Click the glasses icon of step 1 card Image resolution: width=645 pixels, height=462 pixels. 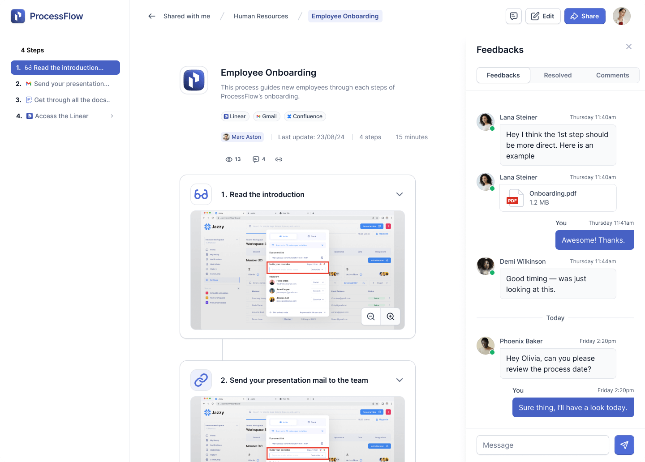tap(201, 194)
